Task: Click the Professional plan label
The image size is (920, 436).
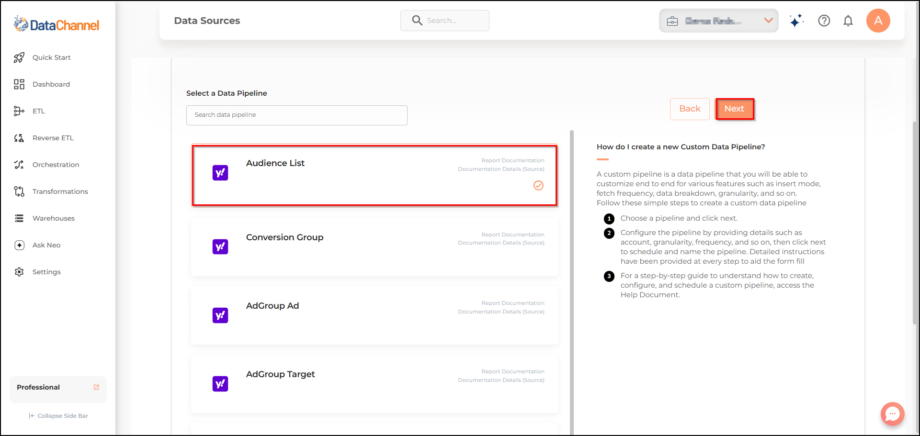Action: pos(38,387)
